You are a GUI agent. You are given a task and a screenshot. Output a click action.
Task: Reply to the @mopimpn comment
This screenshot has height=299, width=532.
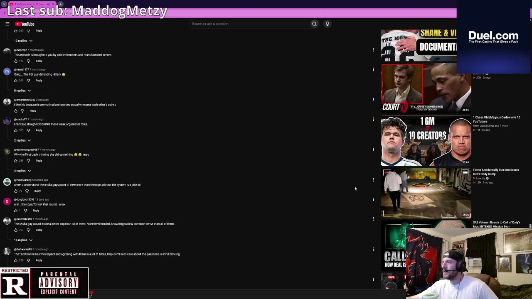tap(39, 61)
